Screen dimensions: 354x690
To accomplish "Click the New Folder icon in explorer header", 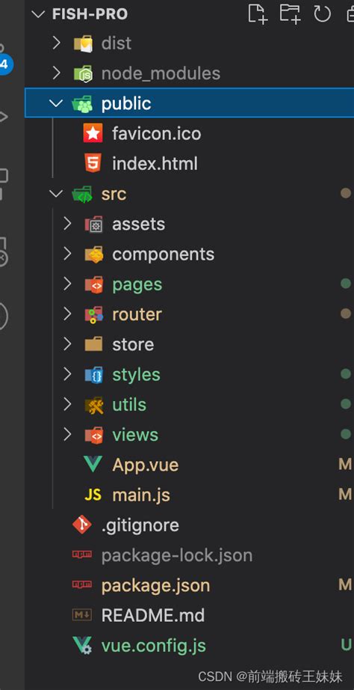I will tap(291, 13).
